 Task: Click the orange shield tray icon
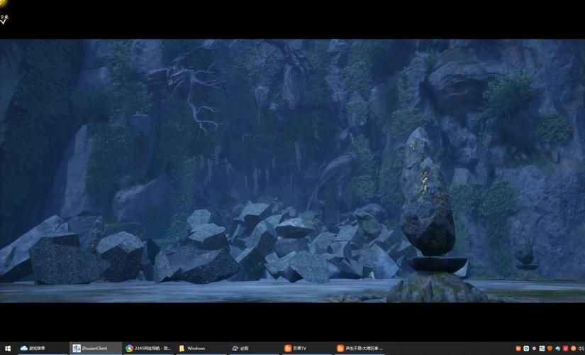click(550, 349)
